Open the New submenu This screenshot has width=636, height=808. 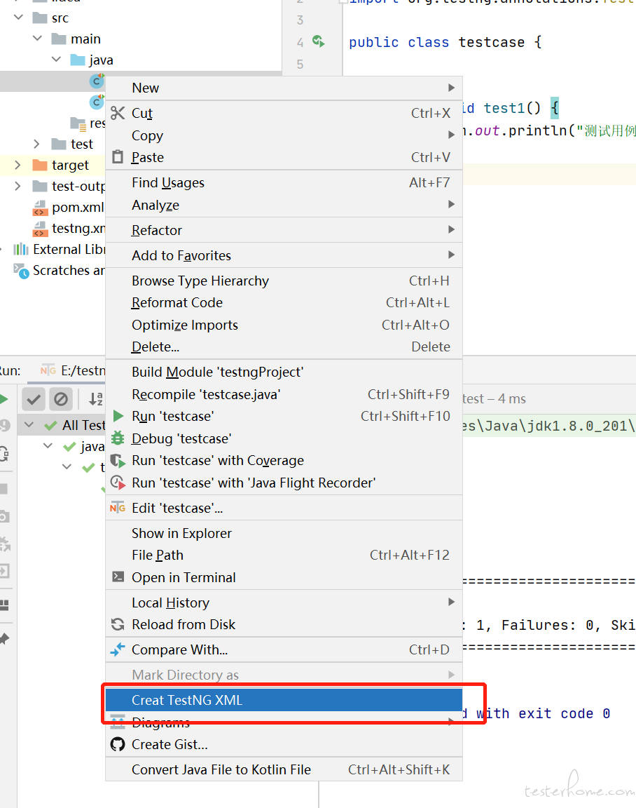coord(284,88)
